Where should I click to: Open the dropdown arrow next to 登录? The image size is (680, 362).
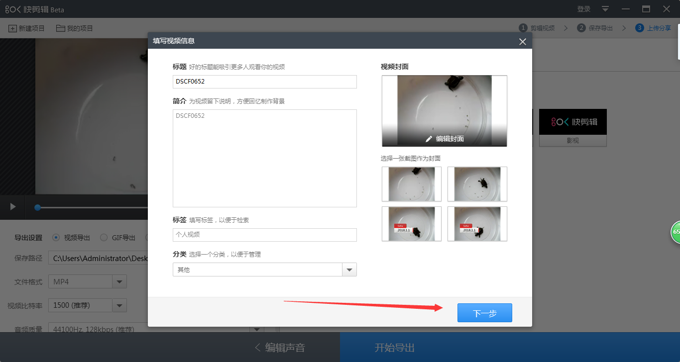click(604, 9)
